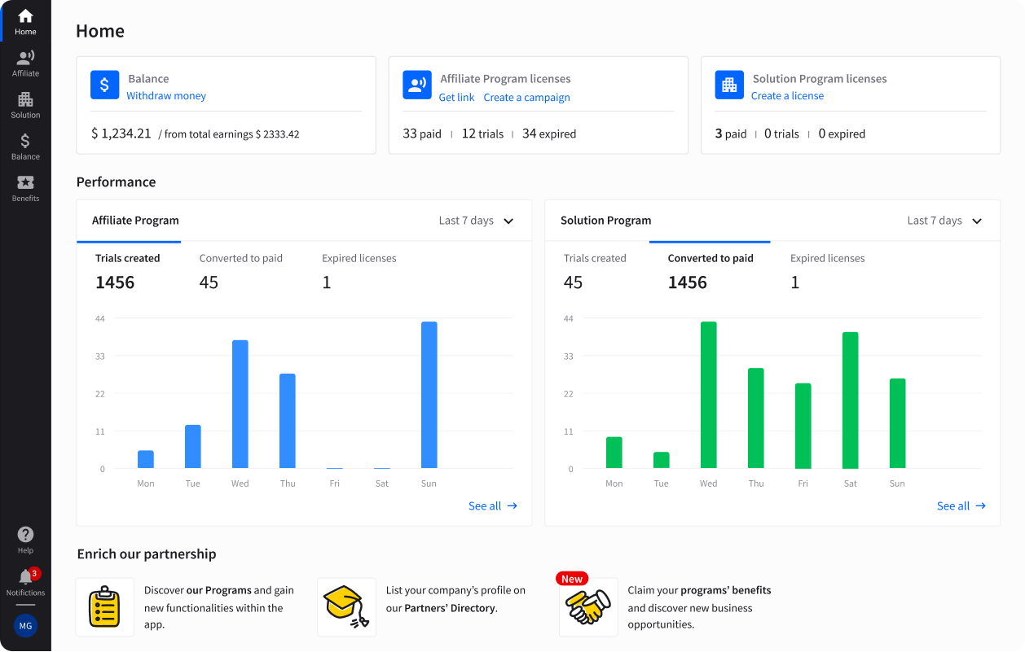Click the Partners' Directory graduation cap icon
The width and height of the screenshot is (1025, 652).
(346, 607)
